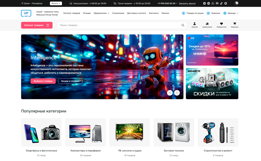Go to the next banner slide arrow

tap(177, 93)
